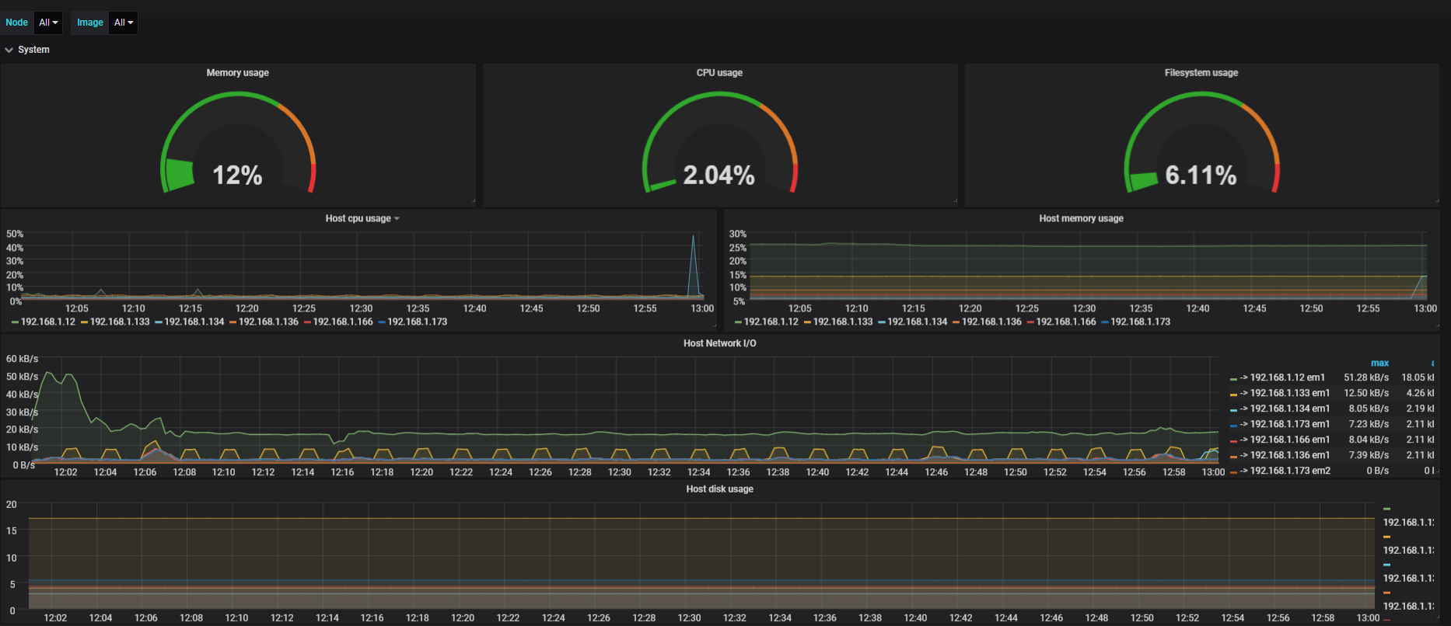1451x626 pixels.
Task: Click the Image variable label
Action: 90,23
